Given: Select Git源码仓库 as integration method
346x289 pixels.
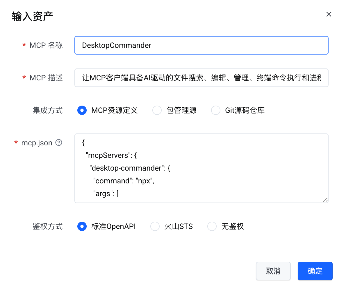Looking at the screenshot, I should pos(216,110).
